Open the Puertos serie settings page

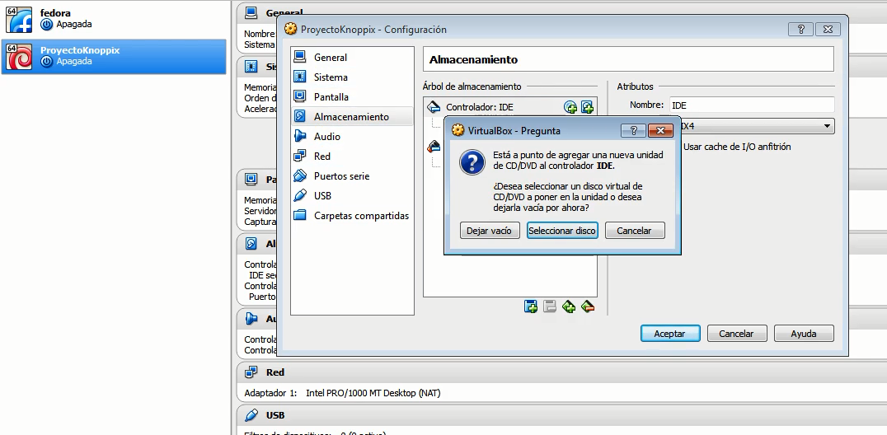coord(353,176)
